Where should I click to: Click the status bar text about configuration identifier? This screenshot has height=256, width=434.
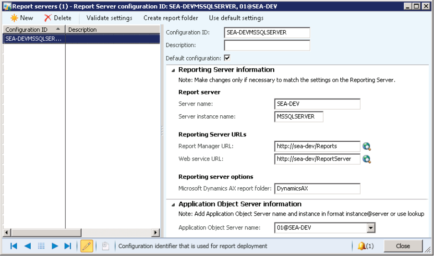tap(193, 246)
